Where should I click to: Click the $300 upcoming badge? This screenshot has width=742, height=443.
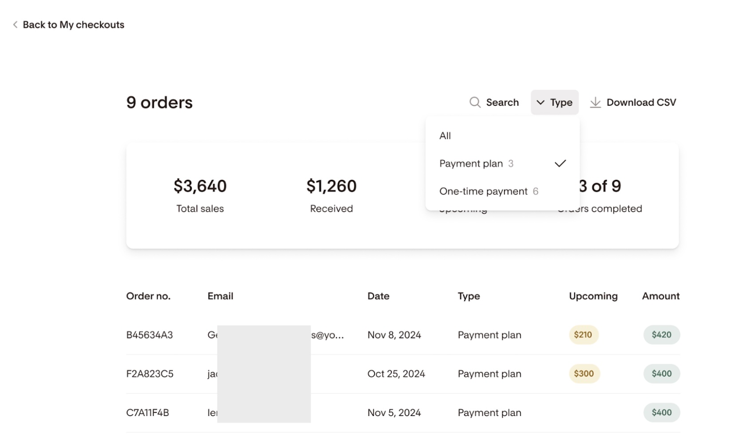(x=584, y=374)
